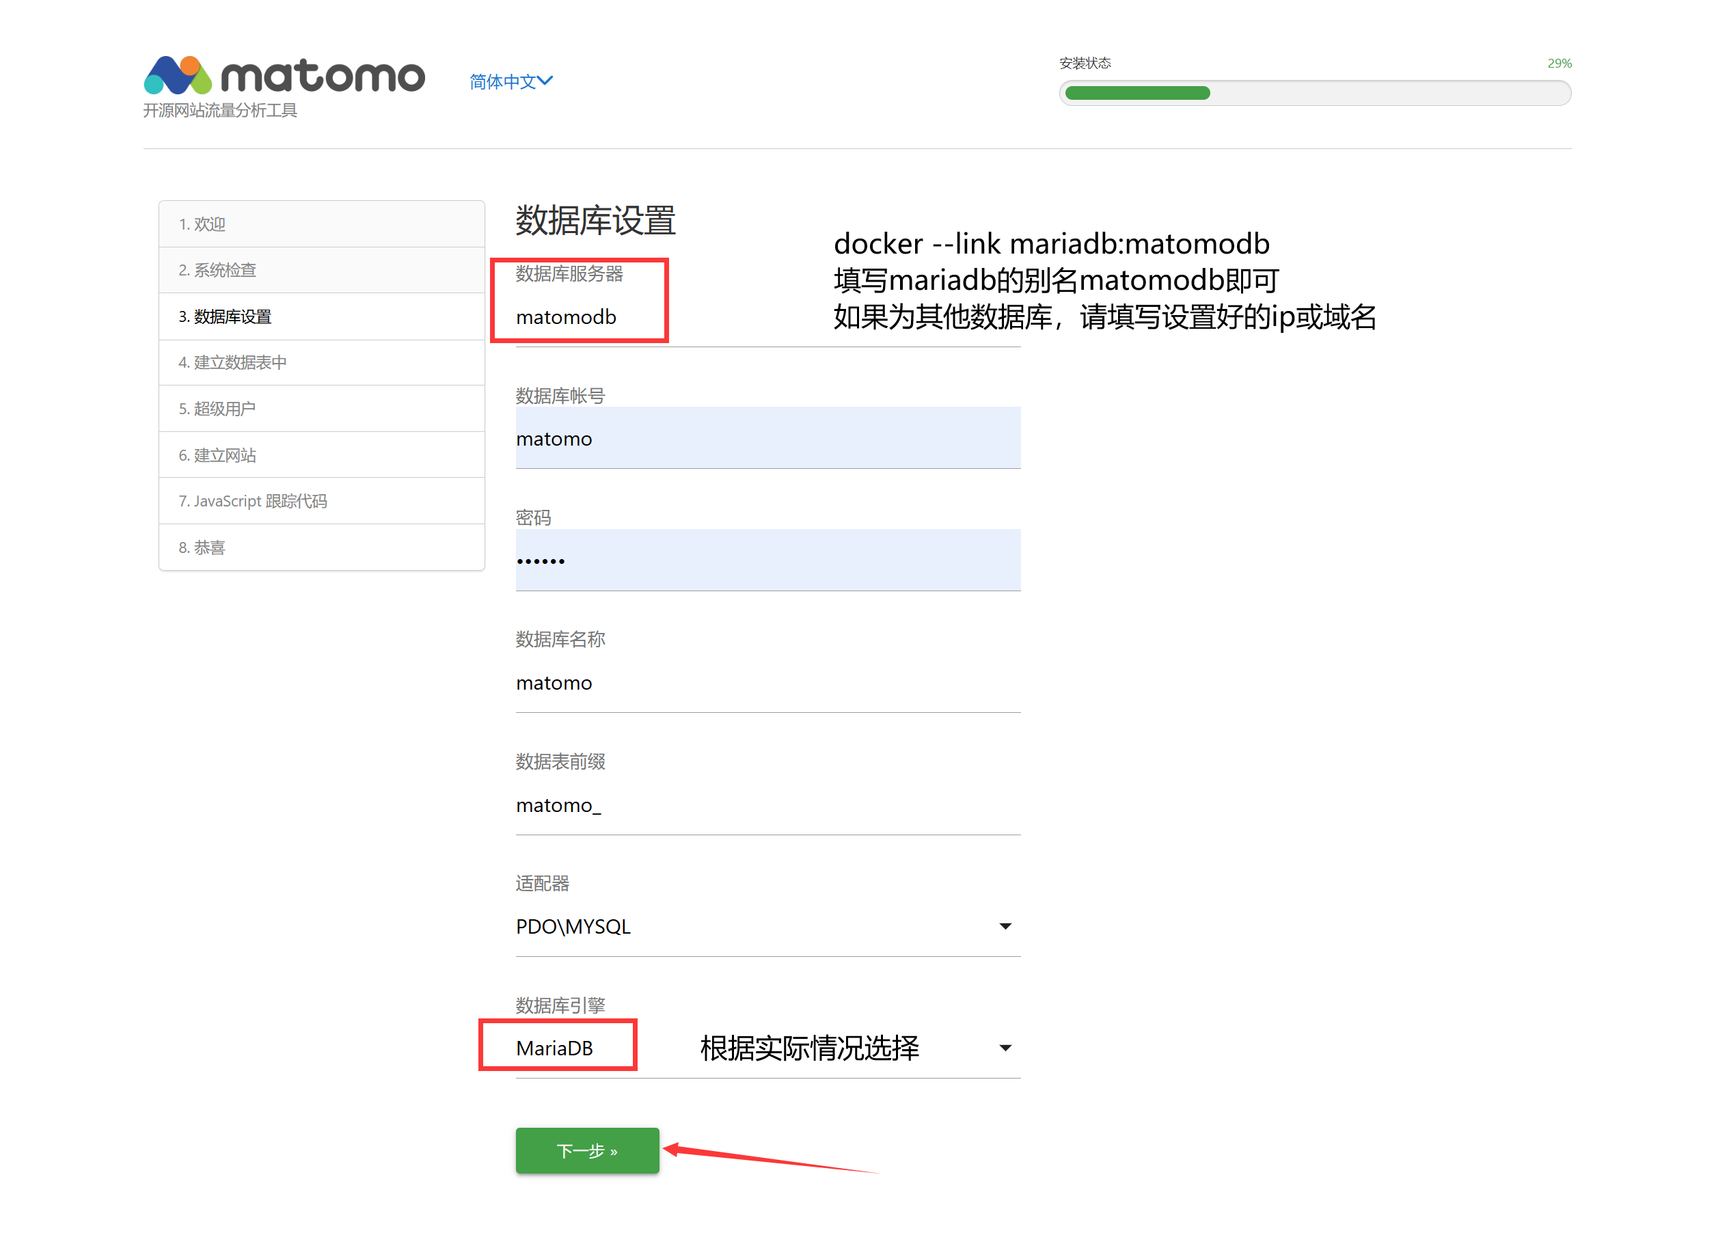The height and width of the screenshot is (1246, 1714).
Task: Click the 数据库名称 name field
Action: [767, 683]
